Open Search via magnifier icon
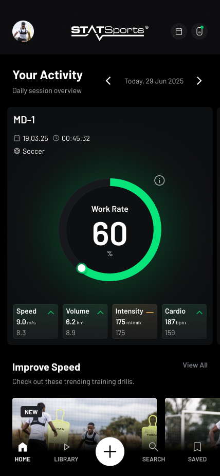The width and height of the screenshot is (220, 476). [154, 447]
